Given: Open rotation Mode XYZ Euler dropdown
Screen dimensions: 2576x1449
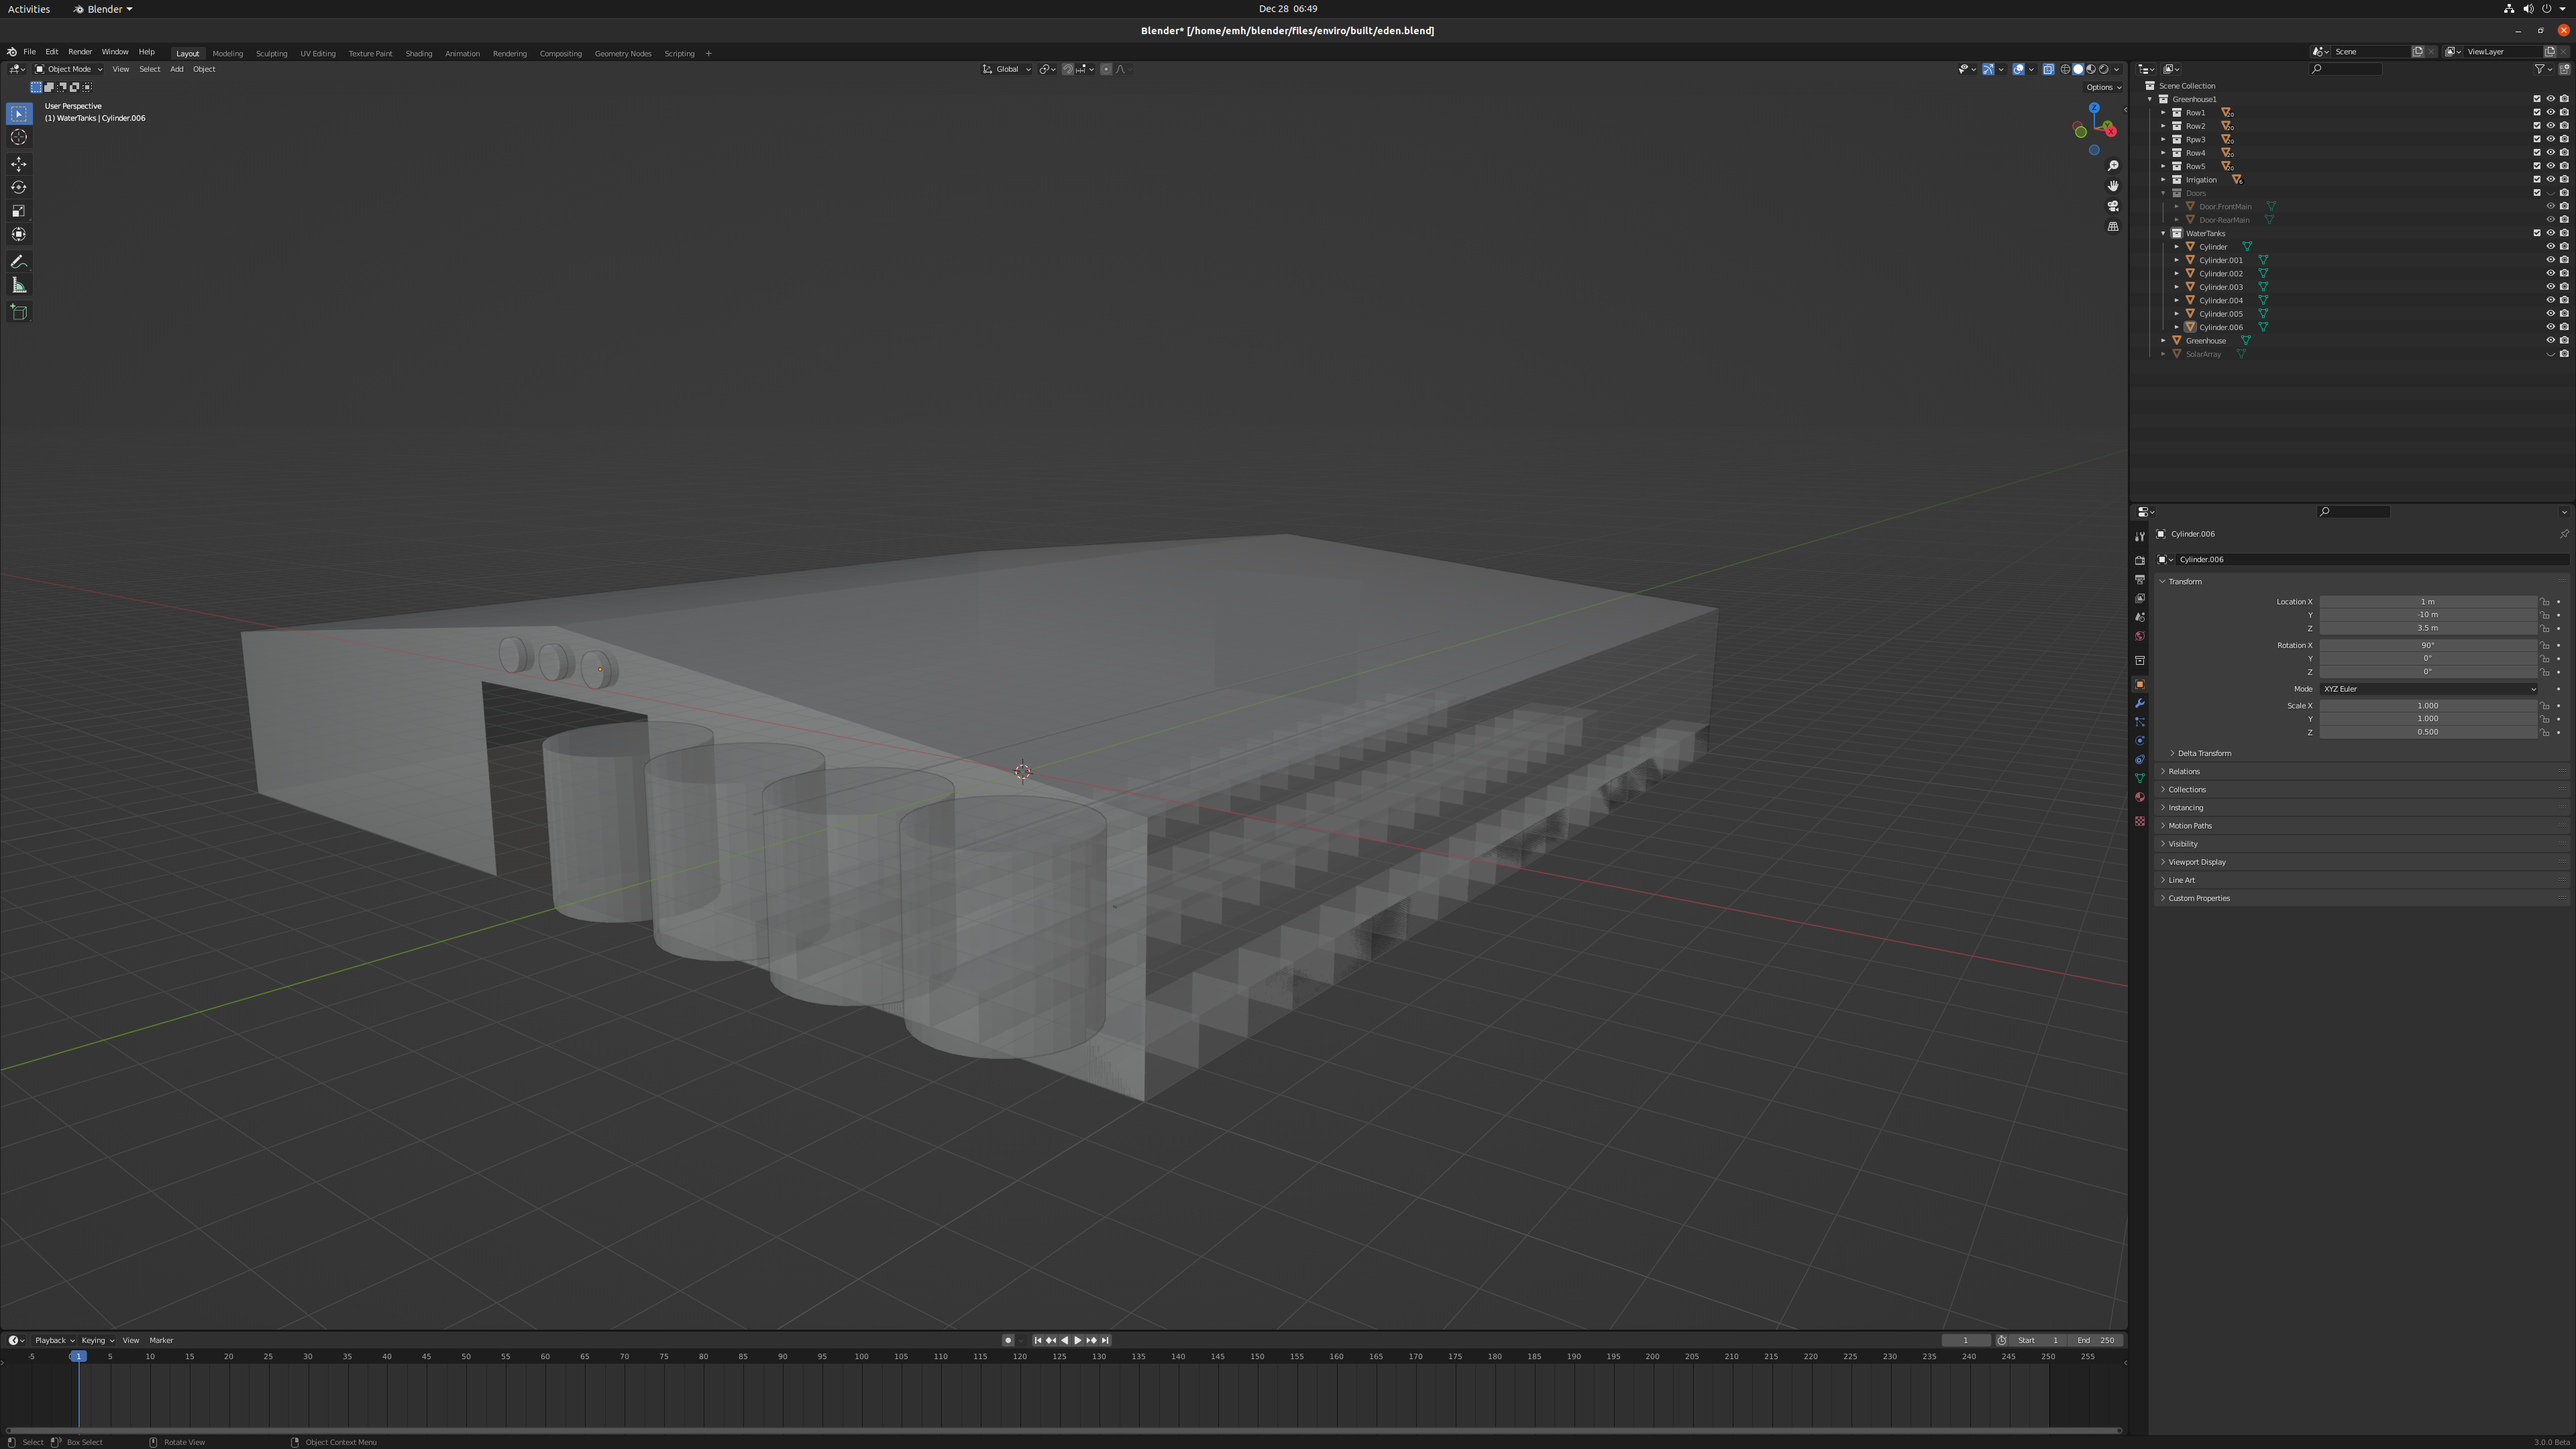Looking at the screenshot, I should coord(2428,689).
